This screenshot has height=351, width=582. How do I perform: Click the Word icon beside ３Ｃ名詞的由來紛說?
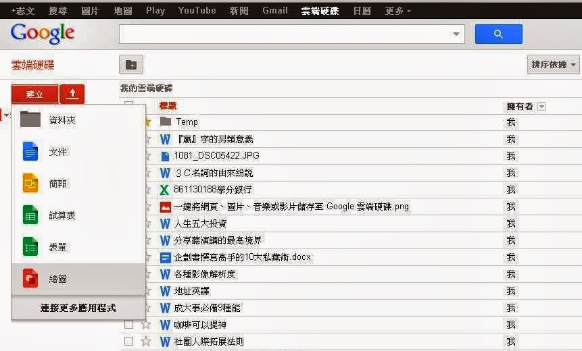[165, 173]
